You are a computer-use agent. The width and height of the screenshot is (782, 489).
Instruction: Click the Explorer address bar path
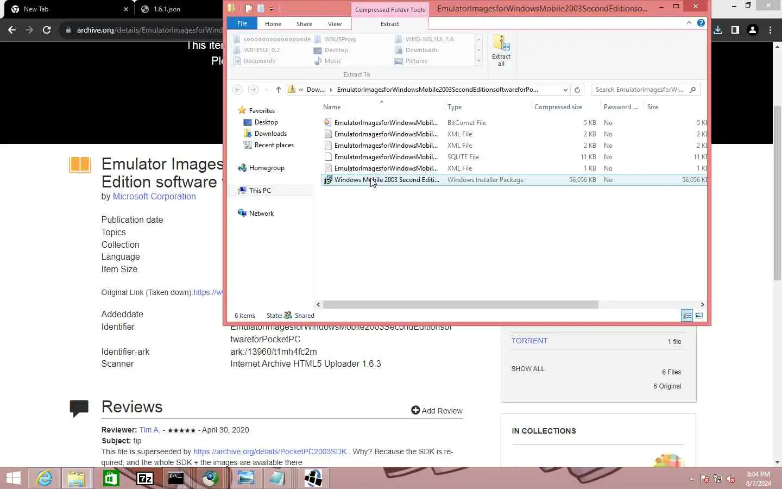tap(437, 90)
